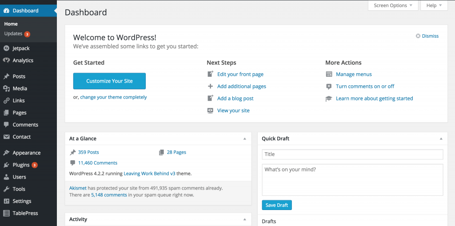Collapse the Activity widget

(x=245, y=219)
